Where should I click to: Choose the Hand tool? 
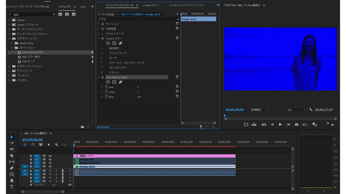coord(12,181)
